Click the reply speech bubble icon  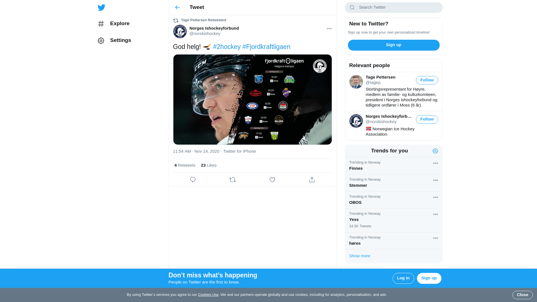point(193,180)
